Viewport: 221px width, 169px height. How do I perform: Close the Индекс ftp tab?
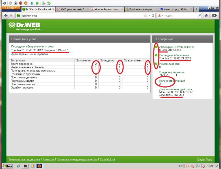click(x=191, y=9)
